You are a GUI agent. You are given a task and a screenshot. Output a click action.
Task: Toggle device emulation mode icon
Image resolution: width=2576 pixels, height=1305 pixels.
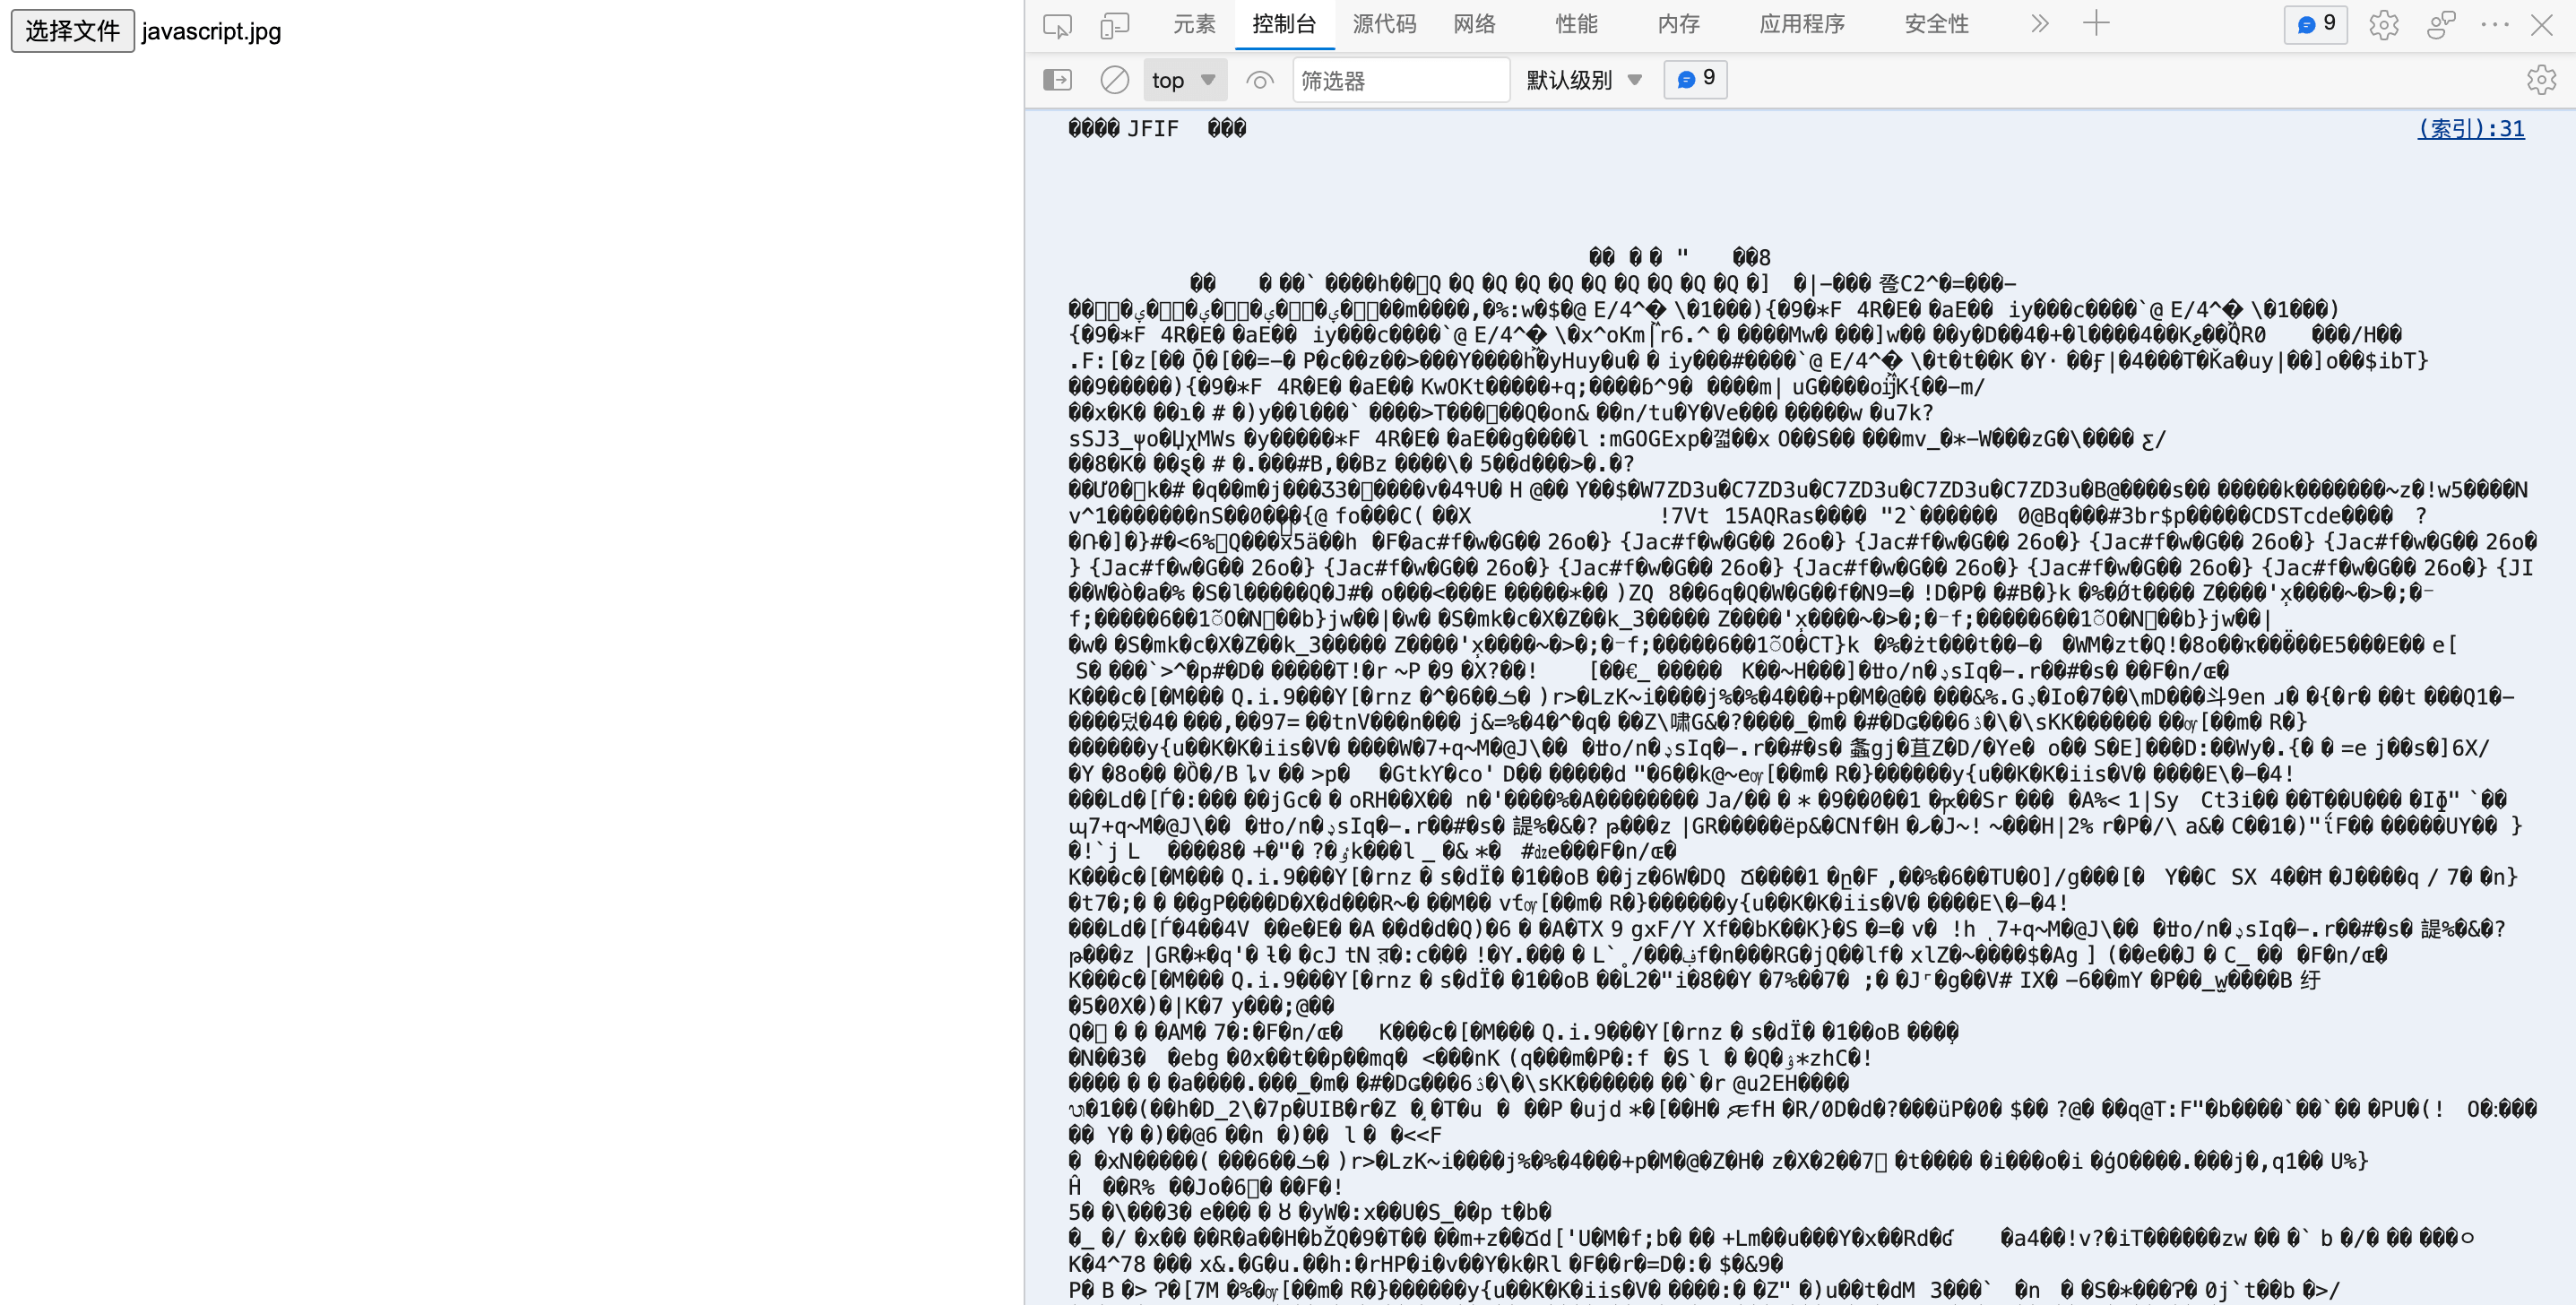coord(1114,25)
